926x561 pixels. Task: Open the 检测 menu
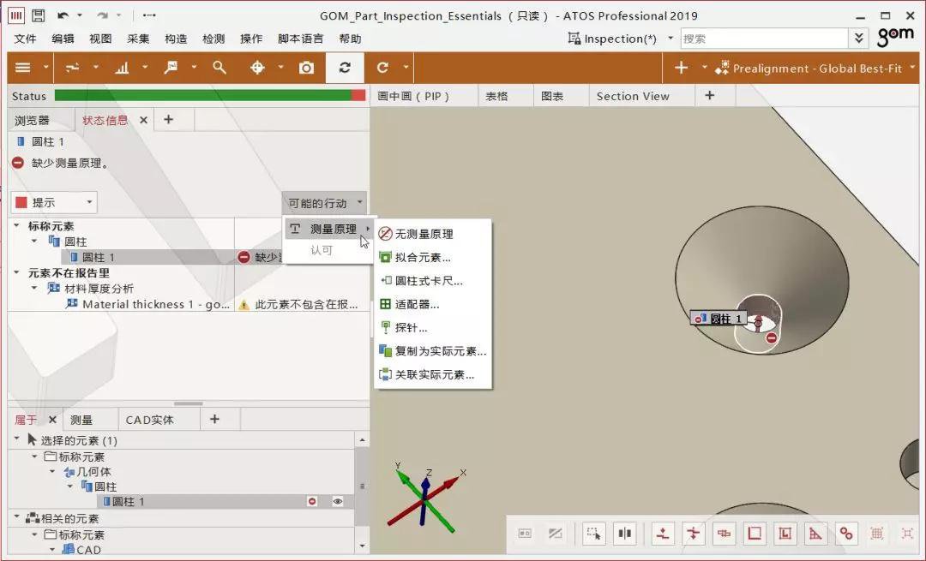coord(213,39)
